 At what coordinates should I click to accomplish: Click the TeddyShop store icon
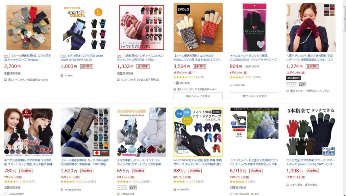pos(118,194)
